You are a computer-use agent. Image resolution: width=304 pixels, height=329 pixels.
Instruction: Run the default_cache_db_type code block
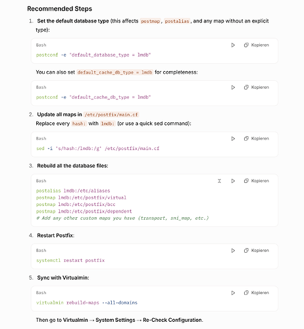pyautogui.click(x=233, y=88)
